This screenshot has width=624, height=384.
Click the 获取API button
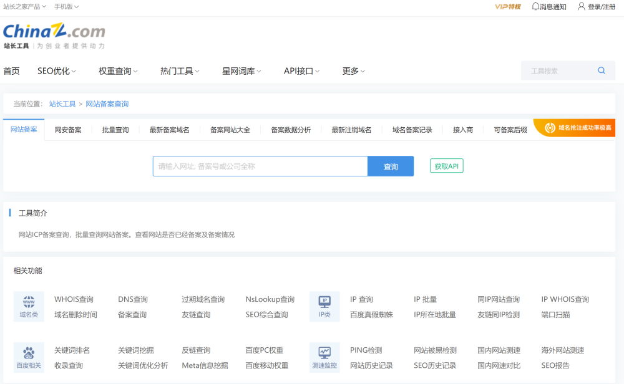[446, 166]
